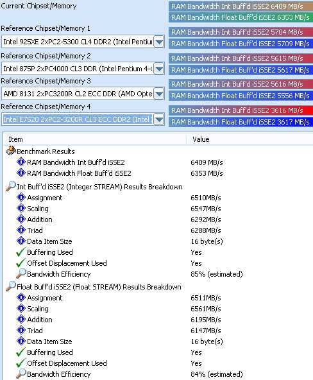Open Reference Chipset/Memory 1 dropdown arrow

tap(159, 42)
